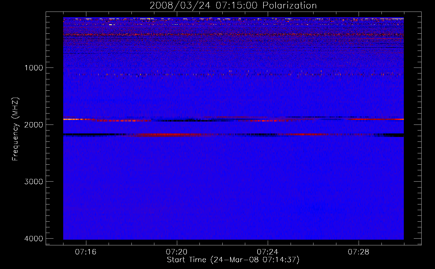Click the 4000 frequency tick label
Viewport: 435px width, 269px height.
coord(34,239)
